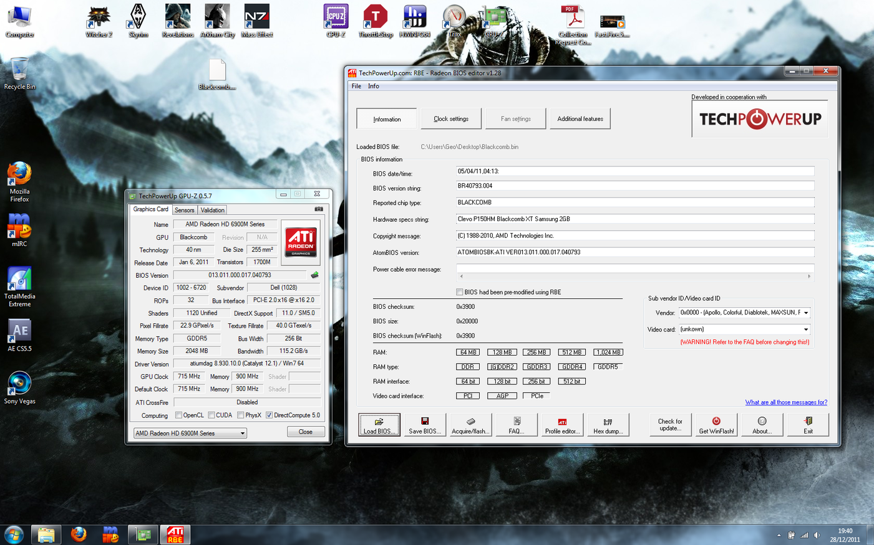Click the PCIe video card interface indicator
Screen dimensions: 874x545
(537, 396)
